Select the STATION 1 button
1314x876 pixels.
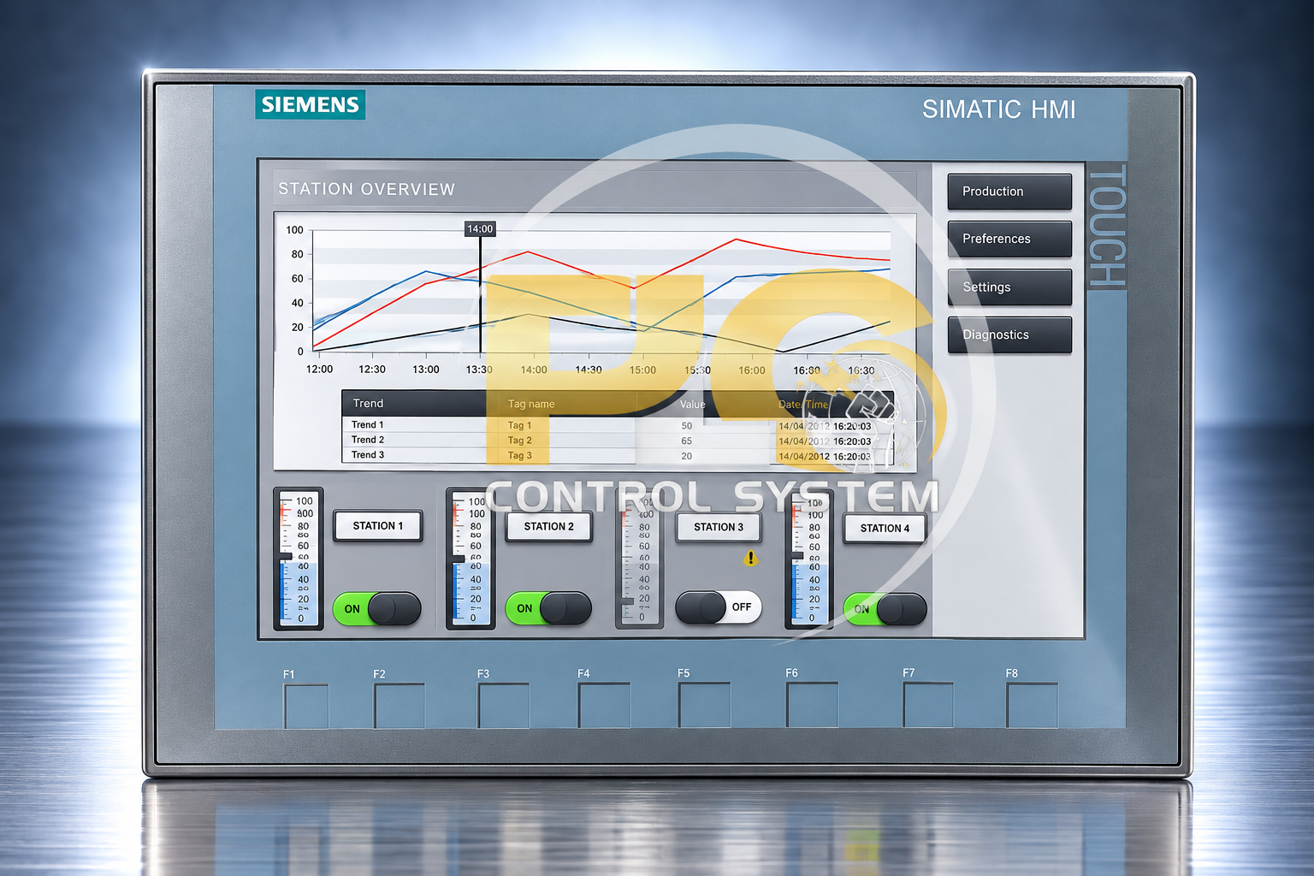click(x=378, y=526)
